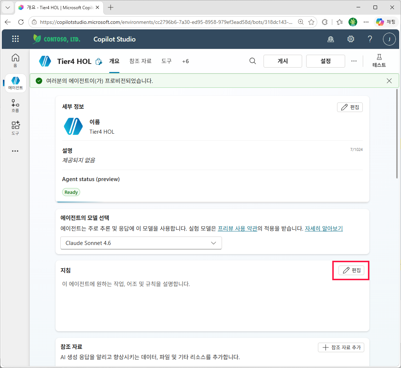
Task: Open Flows in the left sidebar
Action: 15,106
